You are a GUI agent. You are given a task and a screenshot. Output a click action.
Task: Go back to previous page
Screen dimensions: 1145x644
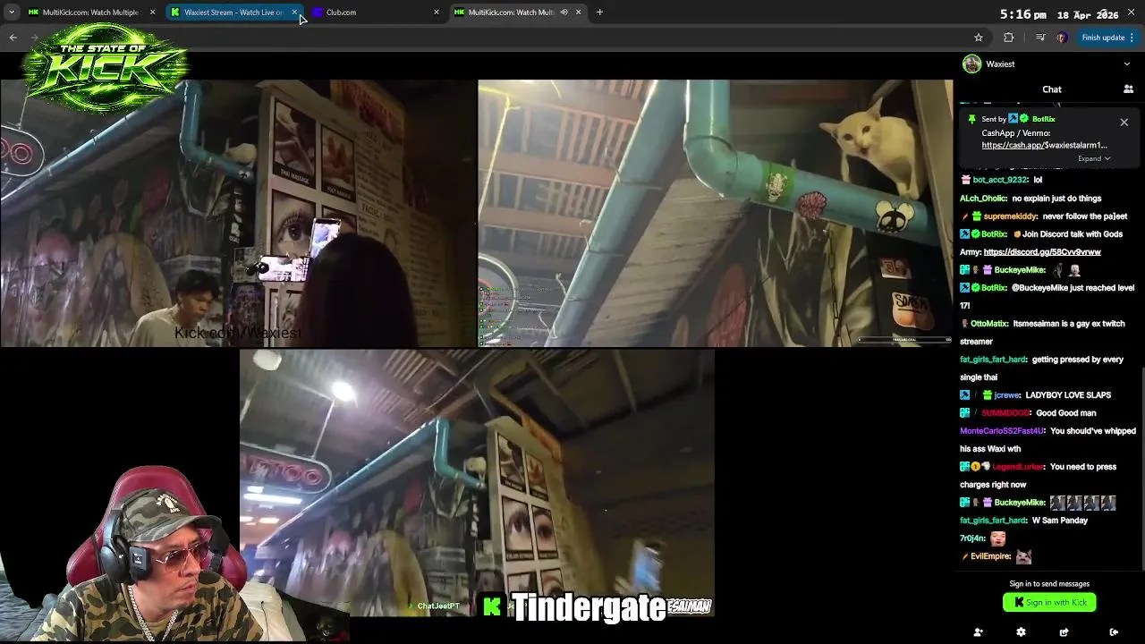tap(13, 38)
